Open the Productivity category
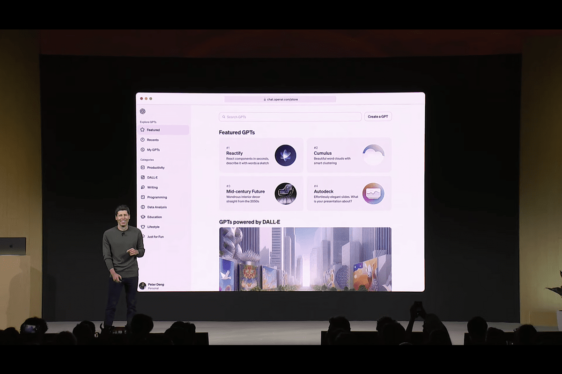 coord(155,167)
